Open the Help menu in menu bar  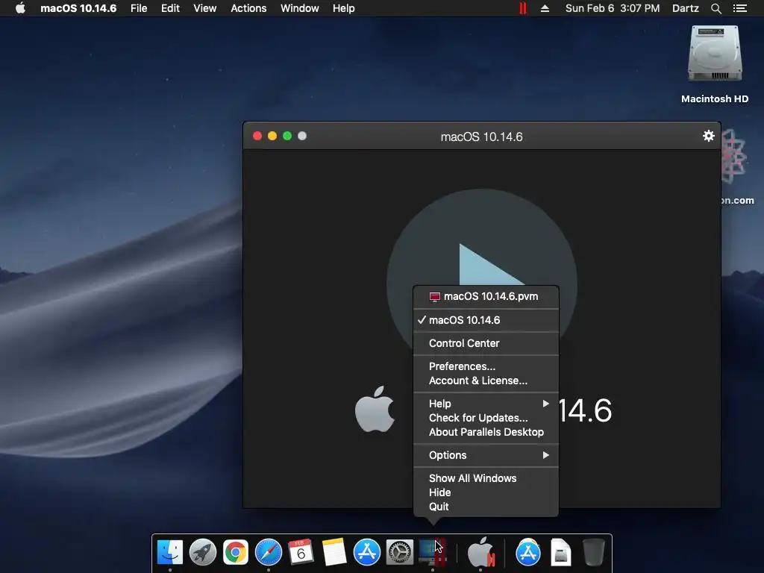tap(343, 8)
